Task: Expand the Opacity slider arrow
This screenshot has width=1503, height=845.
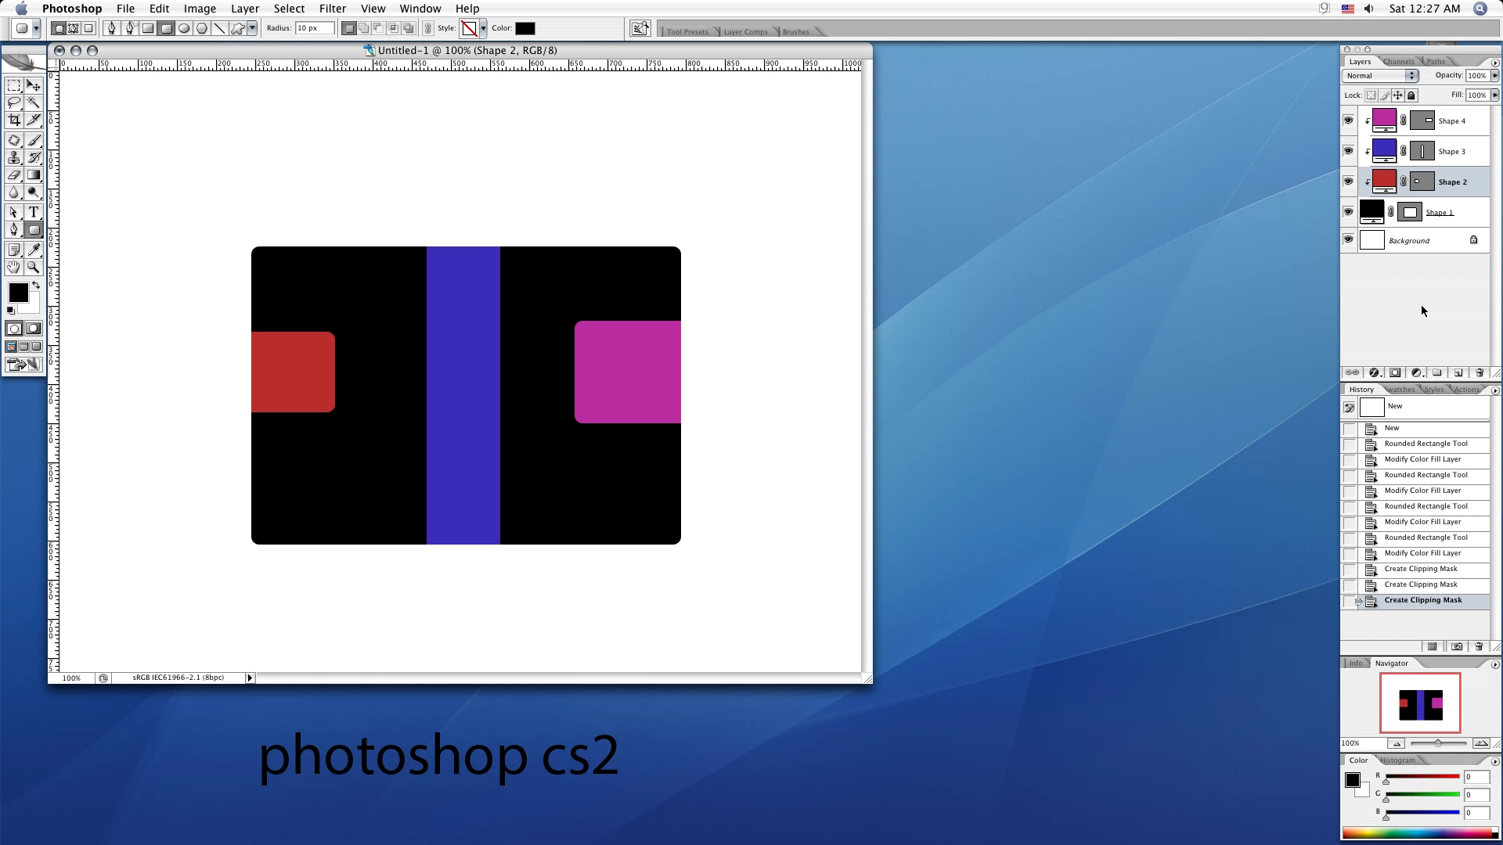Action: 1494,76
